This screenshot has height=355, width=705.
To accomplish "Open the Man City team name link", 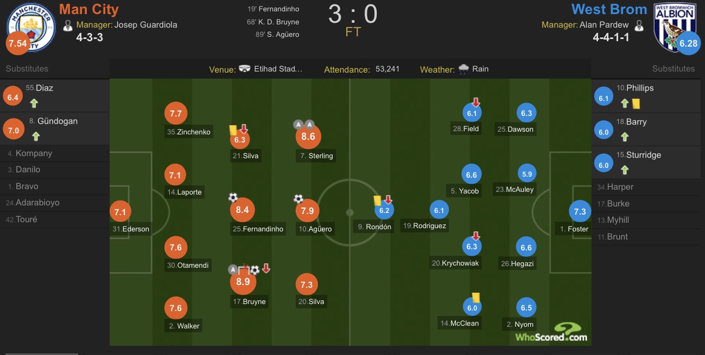I will (88, 9).
